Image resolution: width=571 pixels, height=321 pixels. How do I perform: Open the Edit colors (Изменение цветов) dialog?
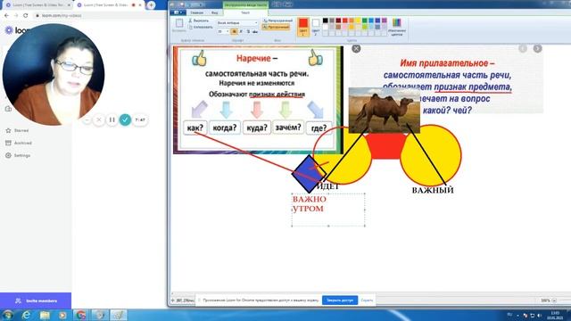396,27
